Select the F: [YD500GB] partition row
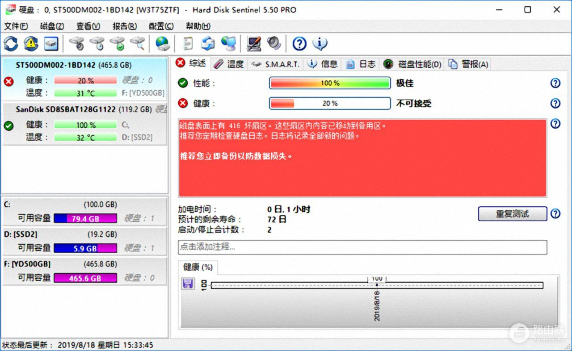 [x=84, y=271]
